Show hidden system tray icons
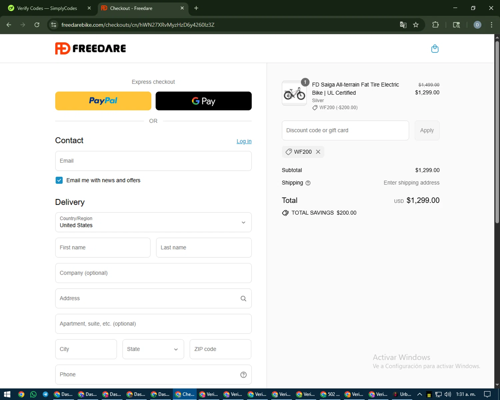 point(420,394)
